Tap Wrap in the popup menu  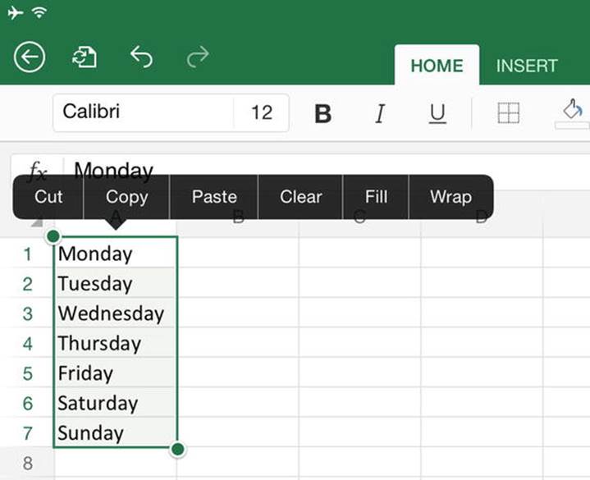(451, 197)
